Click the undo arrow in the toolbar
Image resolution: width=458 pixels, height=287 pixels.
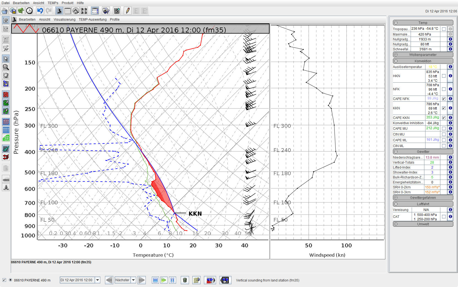coord(40,11)
